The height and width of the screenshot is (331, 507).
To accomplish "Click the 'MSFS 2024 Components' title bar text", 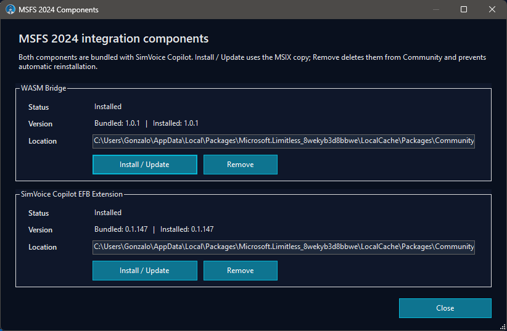I will point(59,10).
